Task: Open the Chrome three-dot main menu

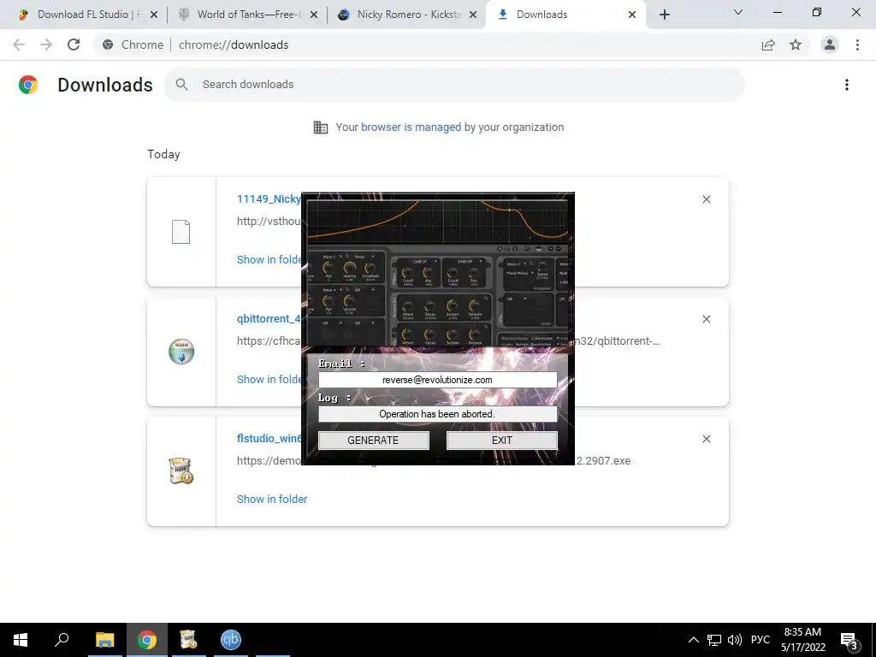Action: tap(857, 44)
